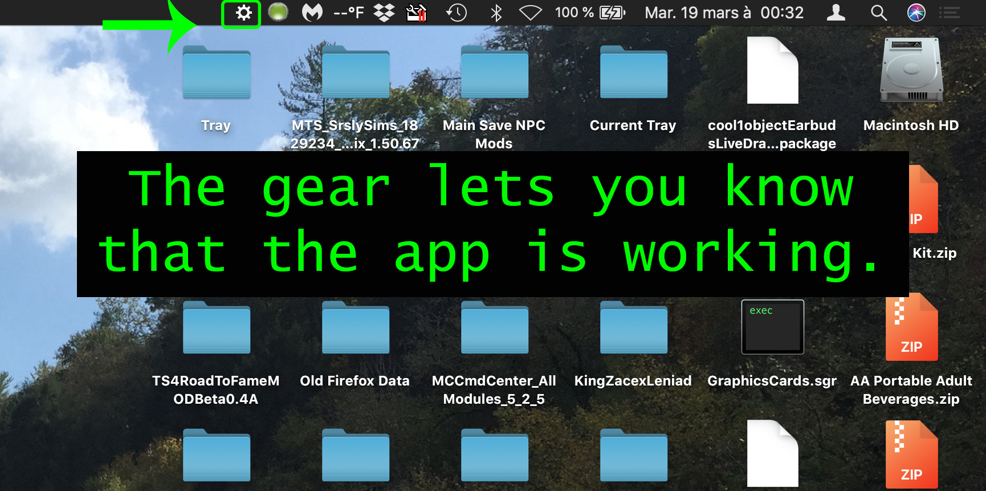Select the Macintosh HD drive
Viewport: 986px width, 491px height.
(911, 70)
